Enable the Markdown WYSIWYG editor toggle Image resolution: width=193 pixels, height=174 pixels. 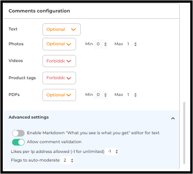tap(18, 133)
